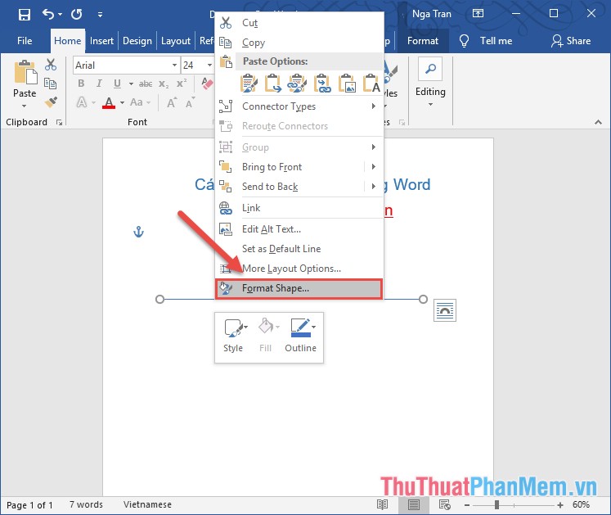Switch to Web Layout view
The height and width of the screenshot is (515, 611).
click(445, 505)
